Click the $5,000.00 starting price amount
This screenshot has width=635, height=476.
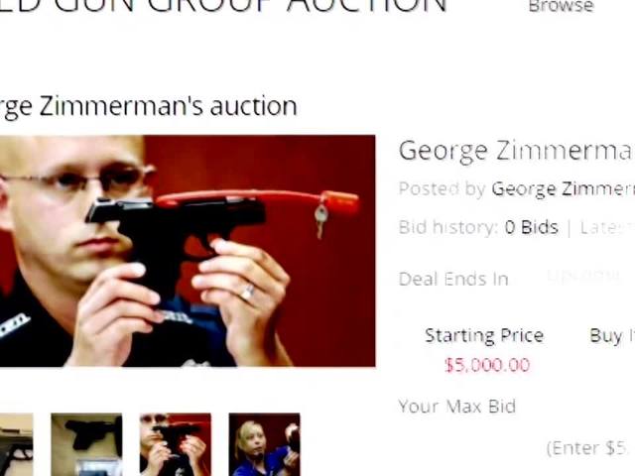point(487,365)
